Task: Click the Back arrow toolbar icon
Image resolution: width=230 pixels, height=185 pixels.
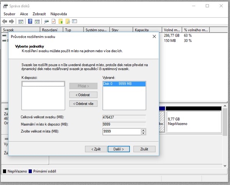Action: coord(5,21)
